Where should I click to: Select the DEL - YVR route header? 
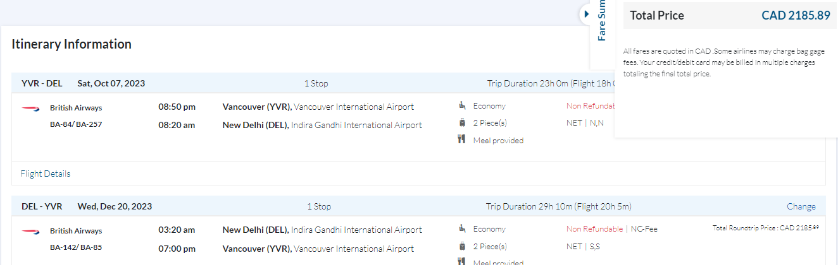pyautogui.click(x=42, y=206)
